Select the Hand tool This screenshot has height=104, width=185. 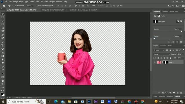(x=3, y=81)
